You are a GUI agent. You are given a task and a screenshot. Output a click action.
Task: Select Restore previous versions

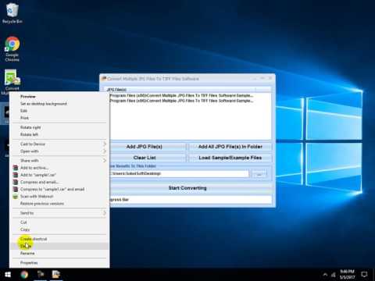[x=59, y=204]
